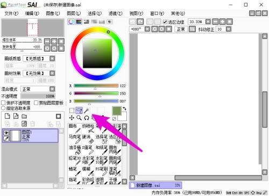The image size is (269, 196).
Task: Open the 视图 menu
Action: pyautogui.click(x=136, y=13)
